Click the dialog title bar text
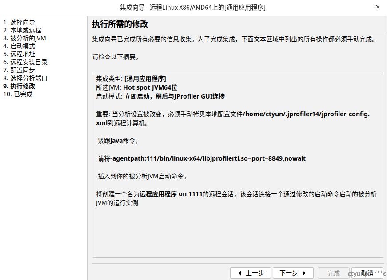 [192, 8]
